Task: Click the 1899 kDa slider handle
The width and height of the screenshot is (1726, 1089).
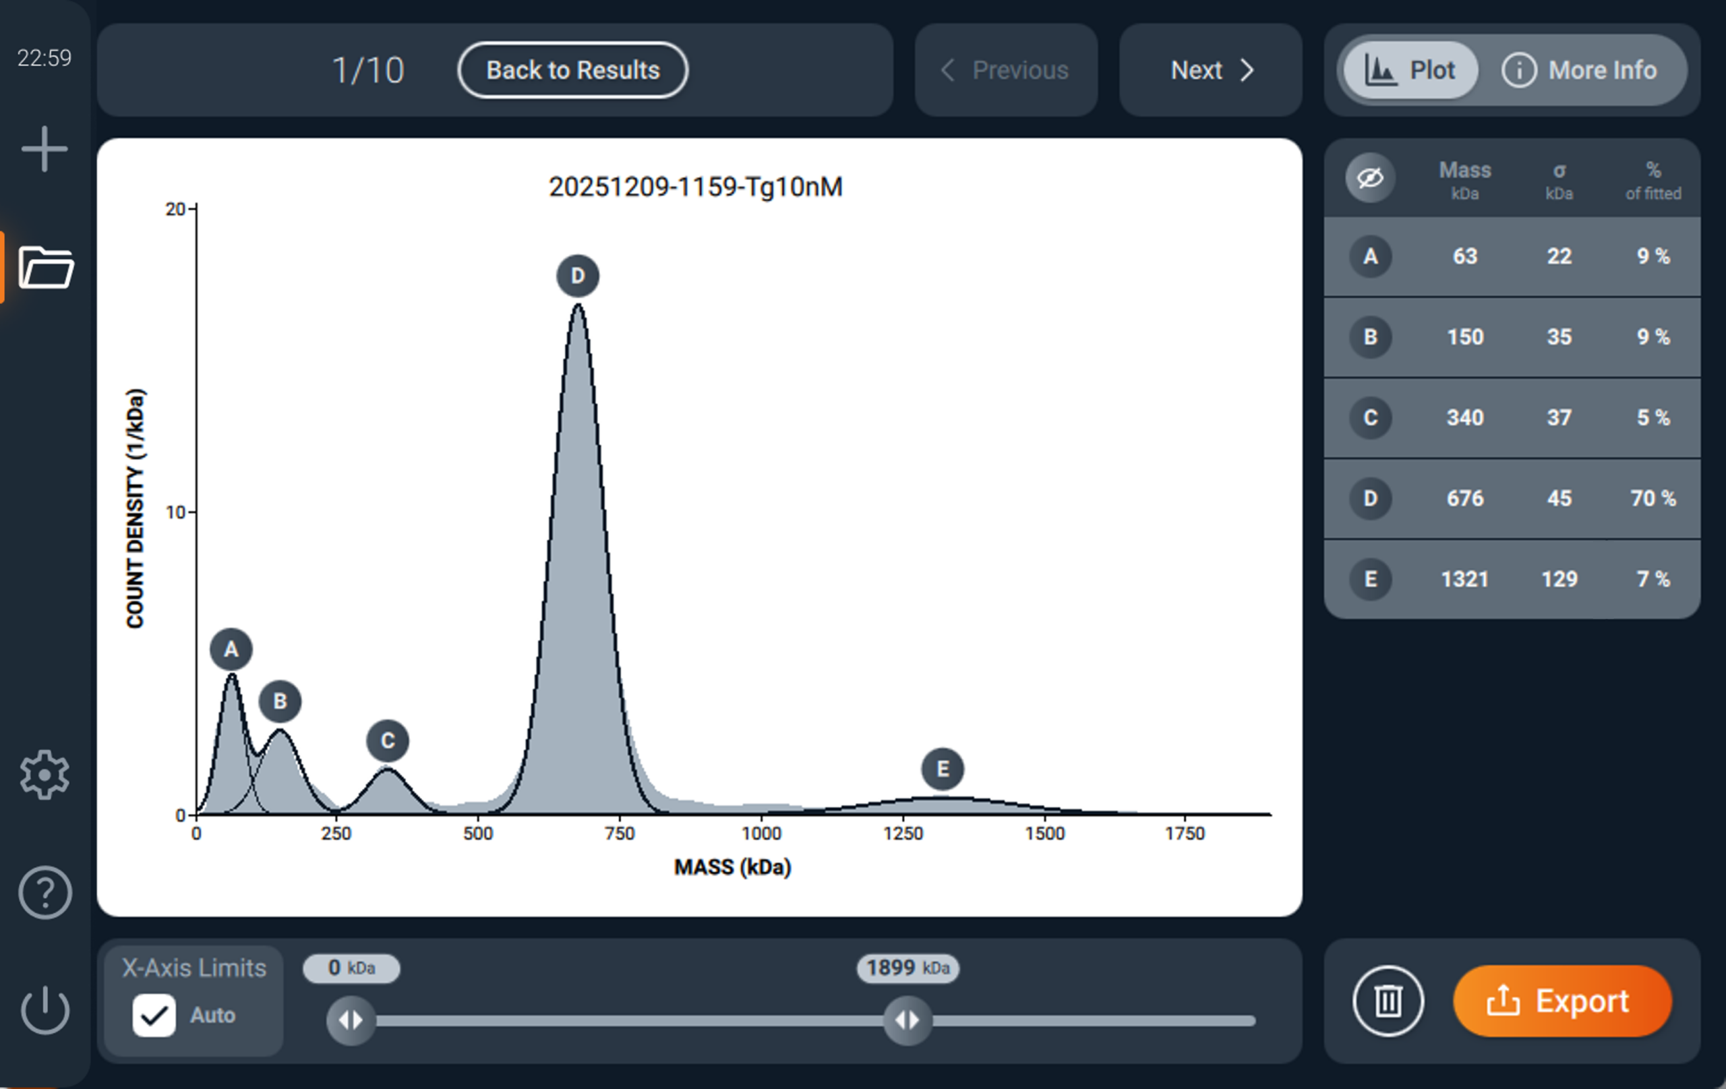Action: click(907, 1020)
